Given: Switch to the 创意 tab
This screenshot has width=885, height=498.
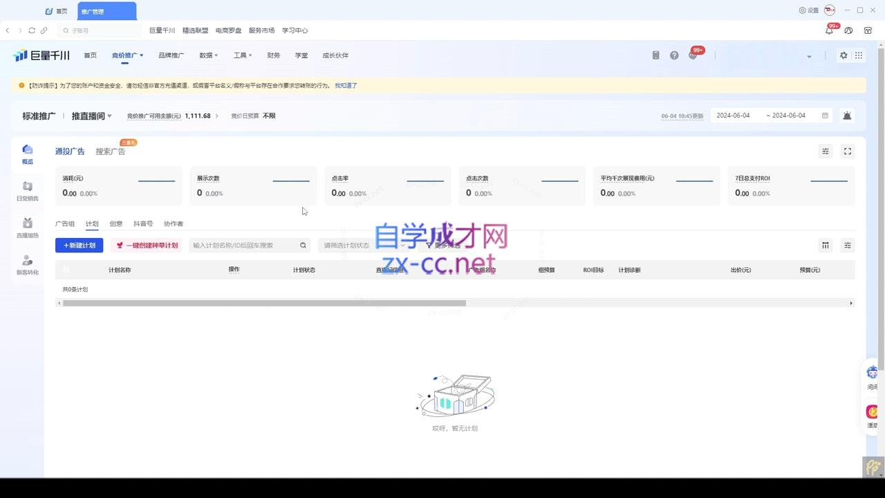Looking at the screenshot, I should (x=115, y=223).
